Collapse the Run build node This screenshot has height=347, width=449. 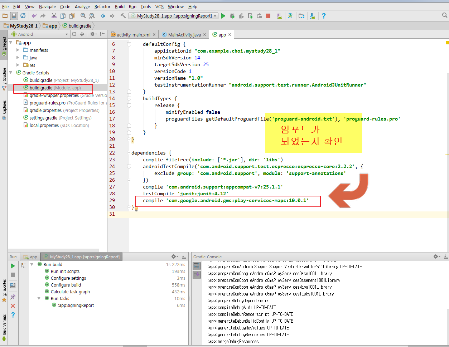pyautogui.click(x=32, y=264)
